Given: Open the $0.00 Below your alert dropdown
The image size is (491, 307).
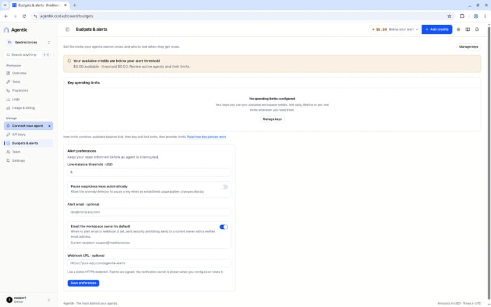Looking at the screenshot, I should (x=395, y=30).
